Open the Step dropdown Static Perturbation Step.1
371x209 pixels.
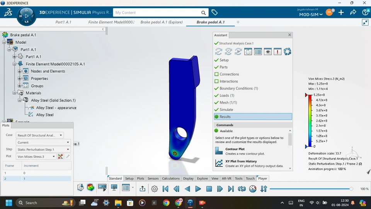click(43, 150)
